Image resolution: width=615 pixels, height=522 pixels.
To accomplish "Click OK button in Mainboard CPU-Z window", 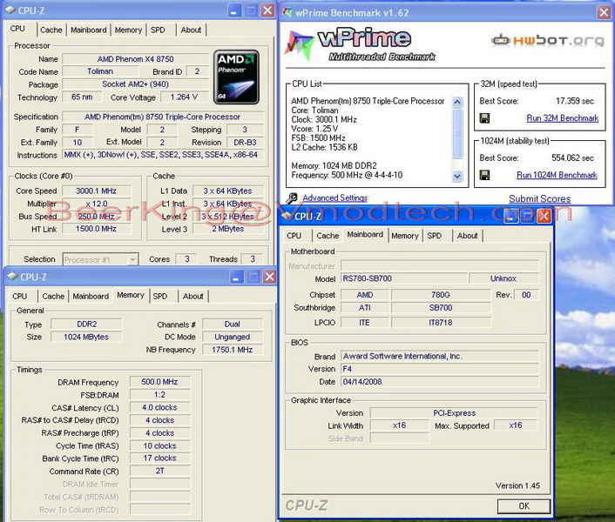I will pos(524,506).
